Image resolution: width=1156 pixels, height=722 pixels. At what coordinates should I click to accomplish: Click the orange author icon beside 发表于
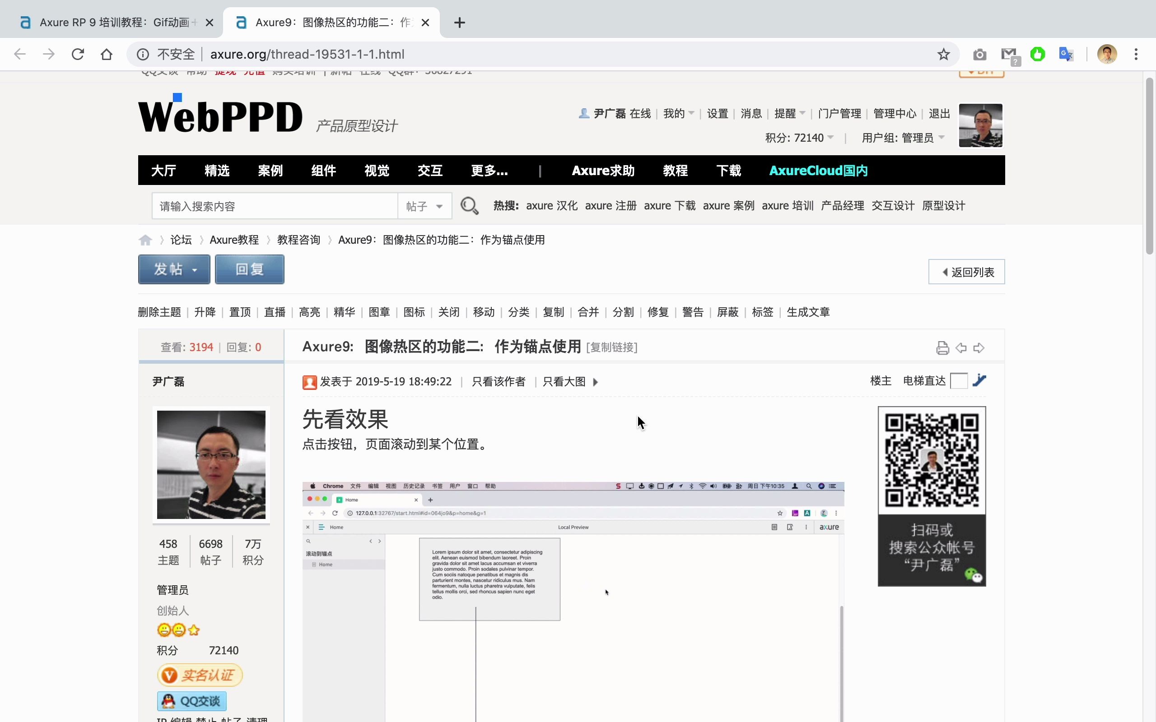(309, 382)
